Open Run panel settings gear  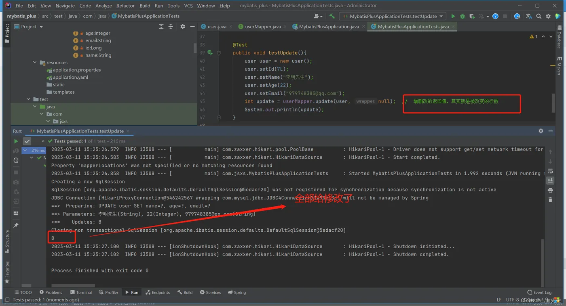pos(541,131)
